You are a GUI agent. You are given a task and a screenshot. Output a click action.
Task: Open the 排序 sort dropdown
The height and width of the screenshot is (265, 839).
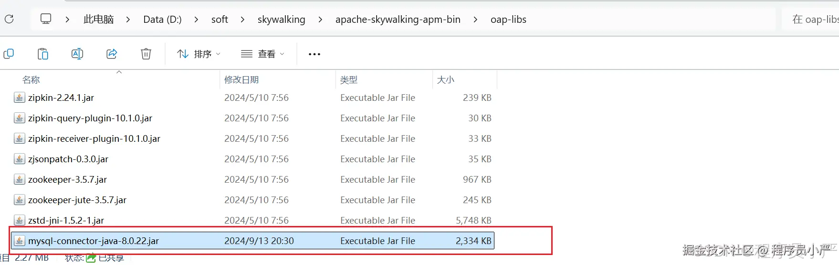click(199, 54)
